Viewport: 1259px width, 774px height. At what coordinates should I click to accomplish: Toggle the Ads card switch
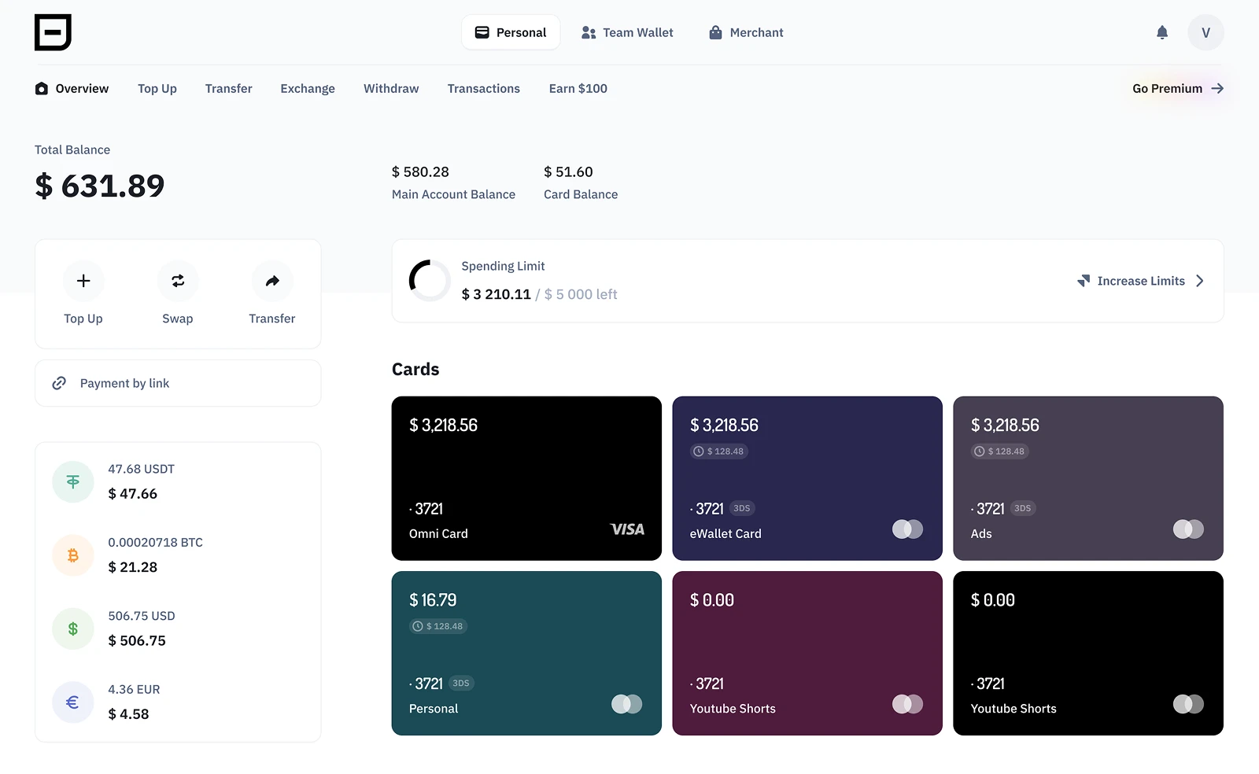(1188, 529)
